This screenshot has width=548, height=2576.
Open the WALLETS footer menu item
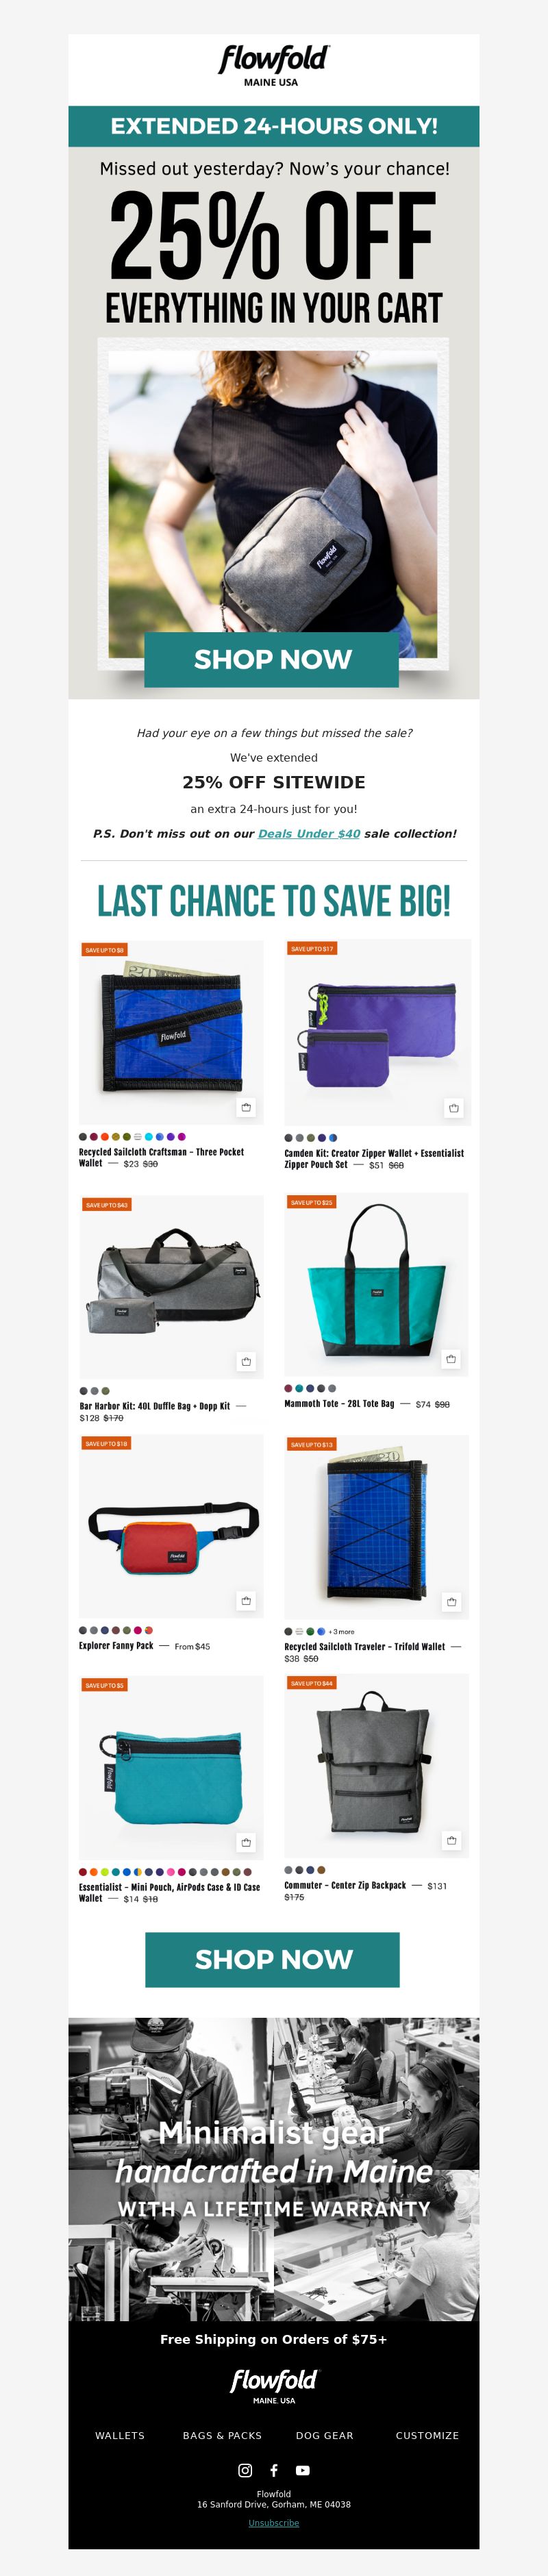pos(120,2435)
